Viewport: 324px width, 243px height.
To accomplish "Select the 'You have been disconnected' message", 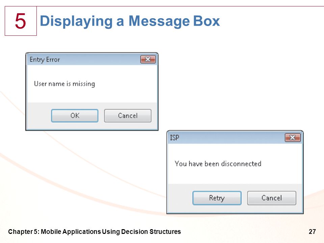I will point(218,164).
